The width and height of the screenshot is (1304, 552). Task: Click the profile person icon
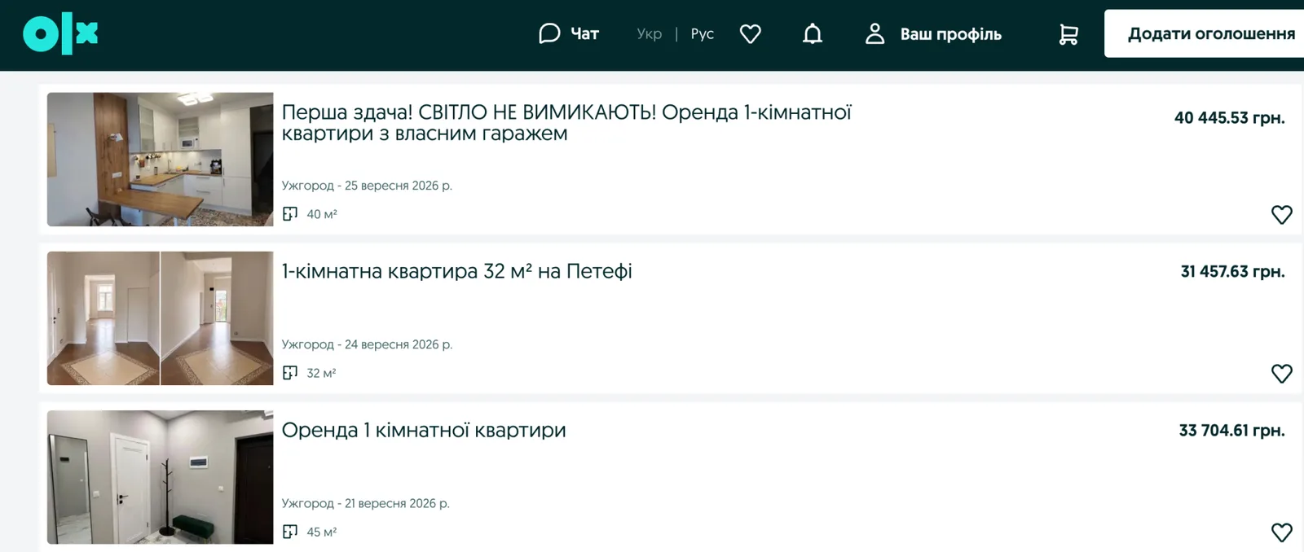[874, 33]
